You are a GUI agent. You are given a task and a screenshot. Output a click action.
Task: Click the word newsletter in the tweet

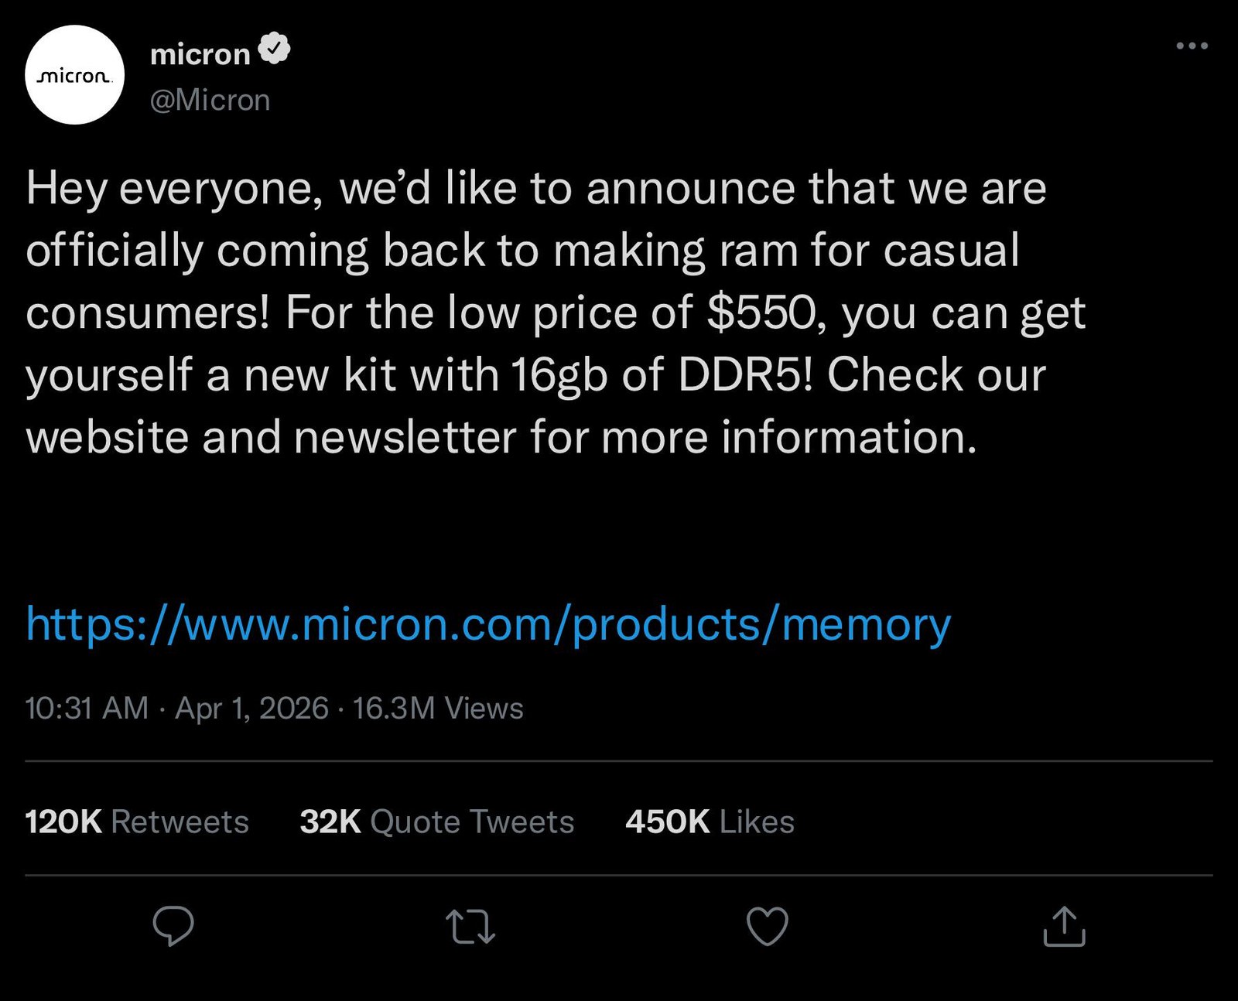405,437
